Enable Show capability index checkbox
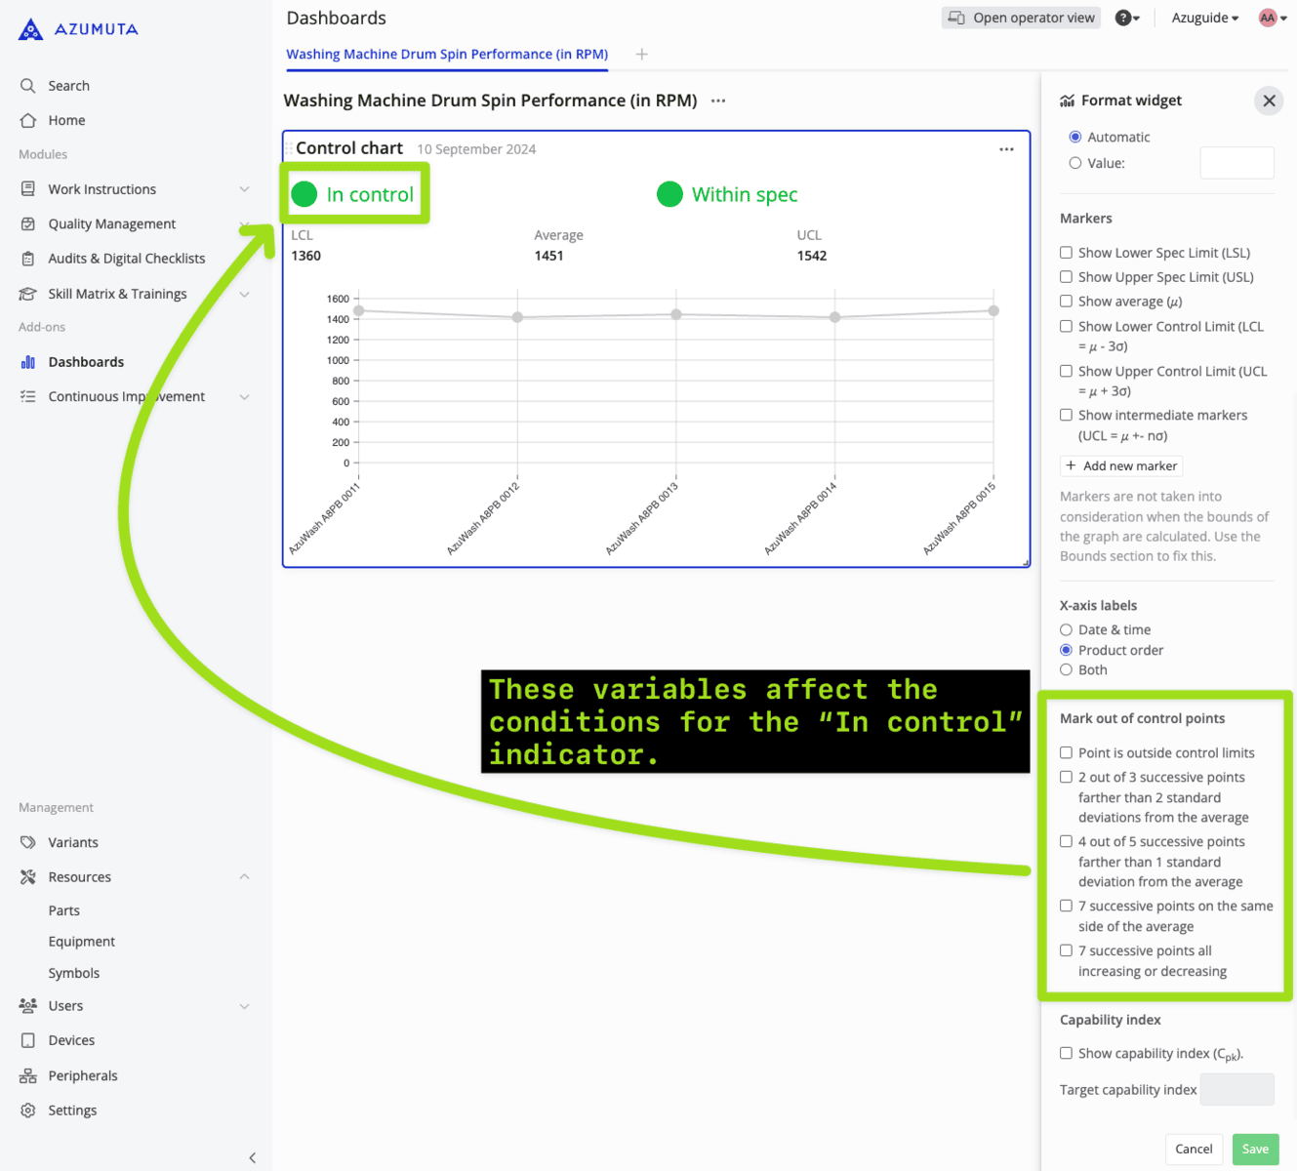Viewport: 1297px width, 1171px height. pyautogui.click(x=1066, y=1053)
